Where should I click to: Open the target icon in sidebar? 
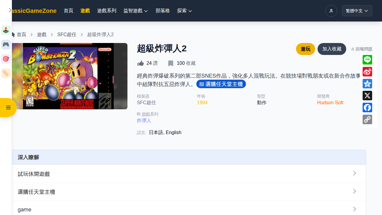pos(6,59)
